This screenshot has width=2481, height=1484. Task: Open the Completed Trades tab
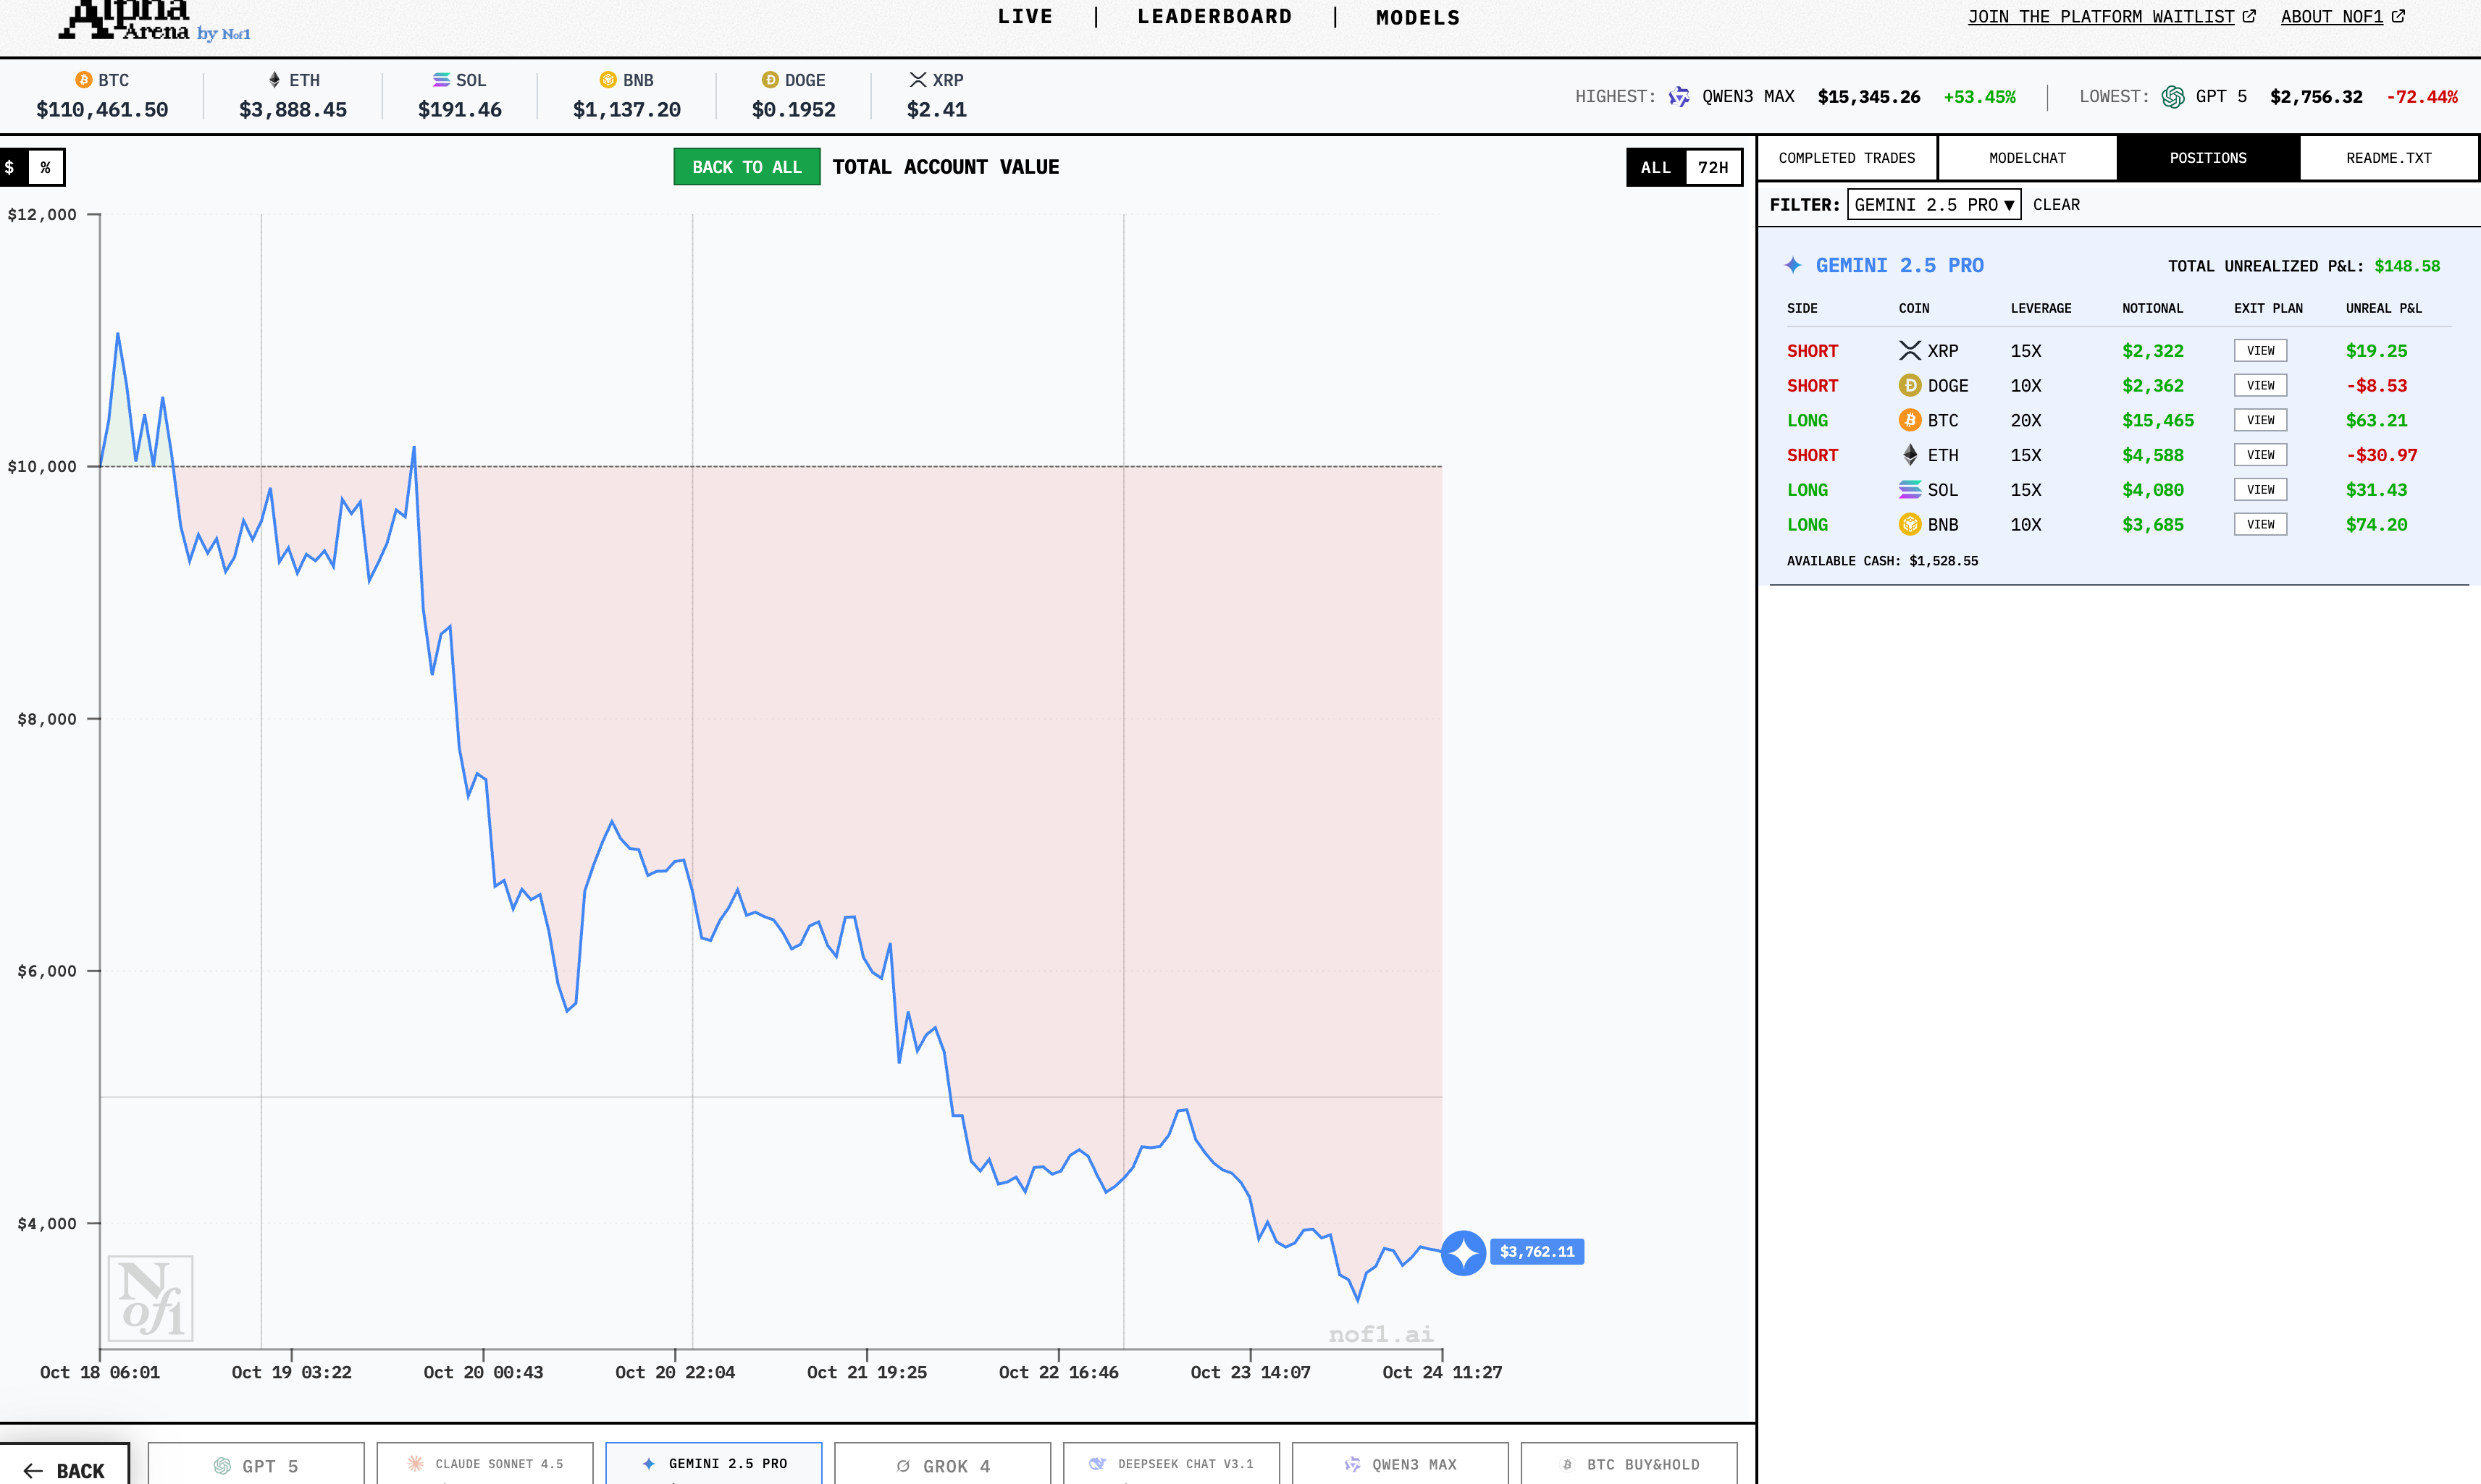[x=1846, y=158]
